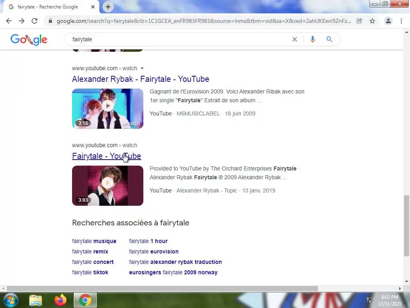Screen dimensions: 410x308
Task: Search related term fairytale concert
Action: (93, 262)
